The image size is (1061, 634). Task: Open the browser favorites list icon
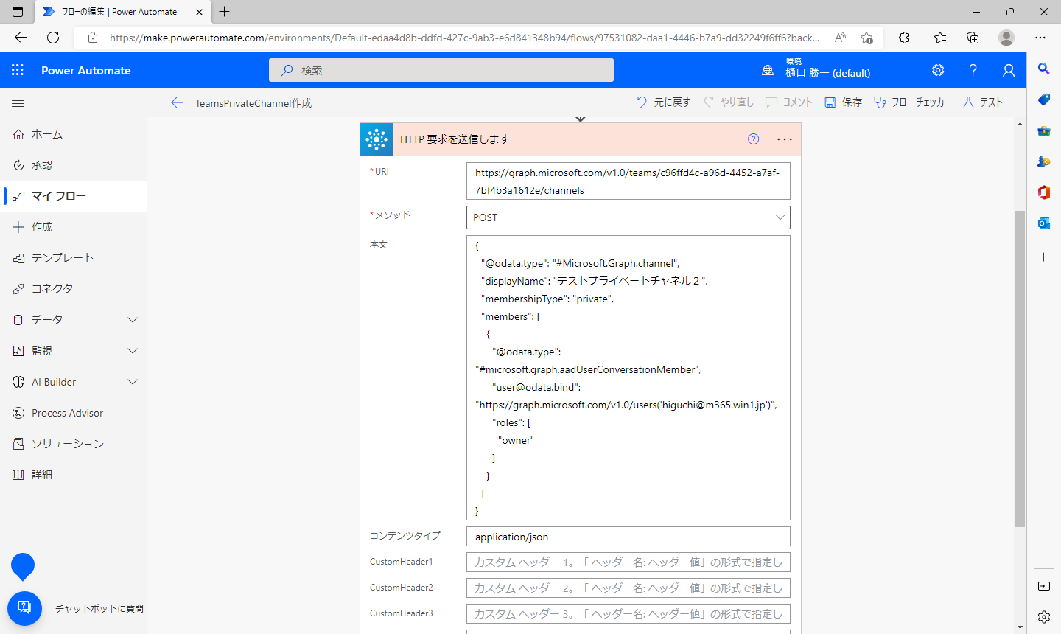click(x=939, y=38)
